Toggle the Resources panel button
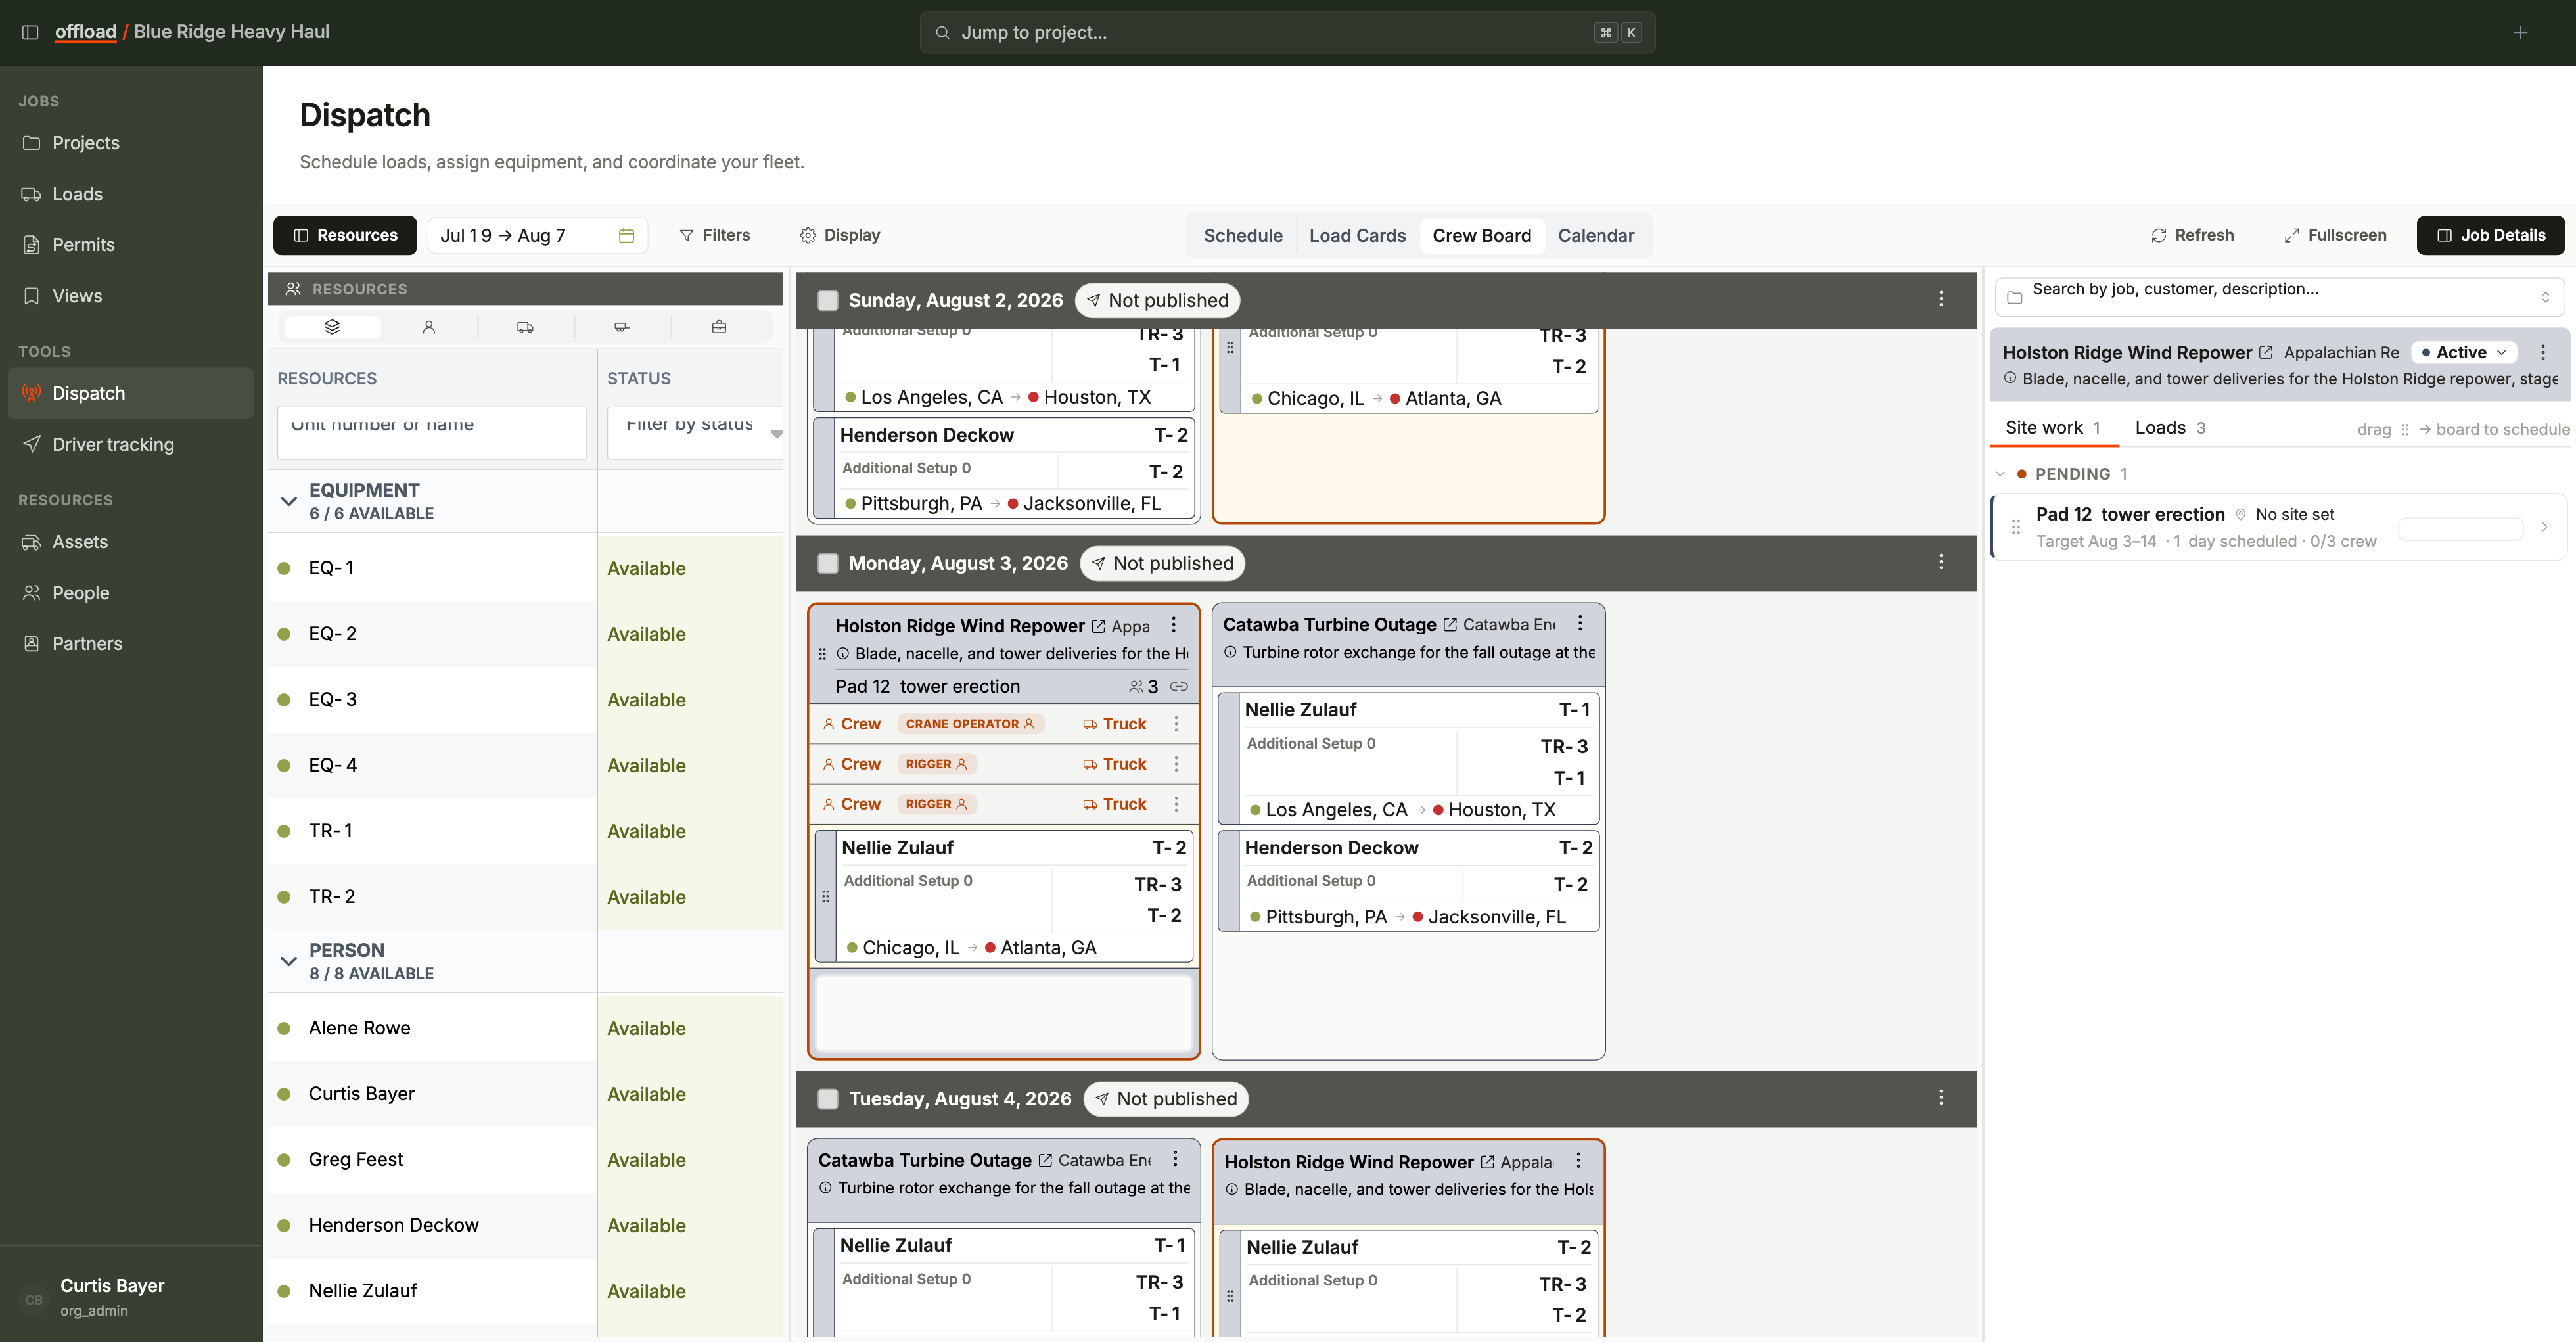Image resolution: width=2576 pixels, height=1342 pixels. point(345,235)
